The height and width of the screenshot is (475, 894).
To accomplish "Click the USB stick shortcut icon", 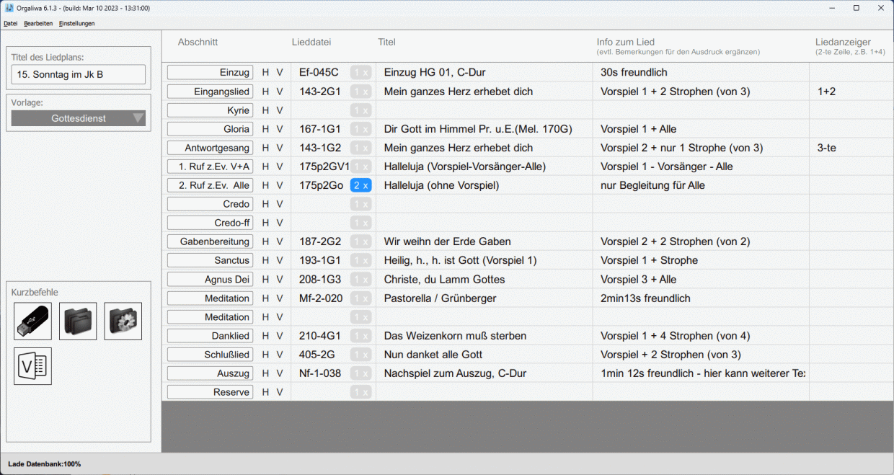I will point(33,321).
